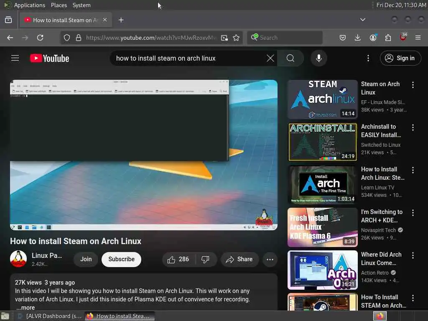
Task: Like the video with thumbs up
Action: (178, 259)
